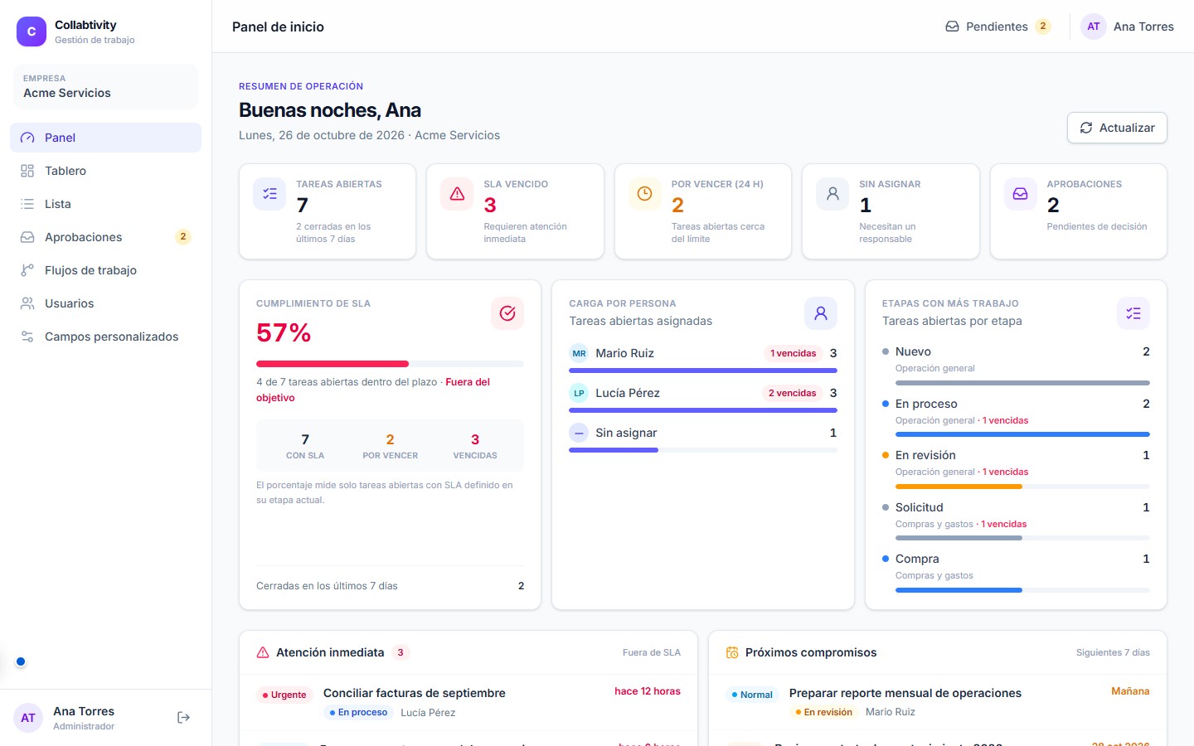This screenshot has height=746, width=1194.
Task: Open the Tareas abiertas summary card
Action: coord(328,211)
